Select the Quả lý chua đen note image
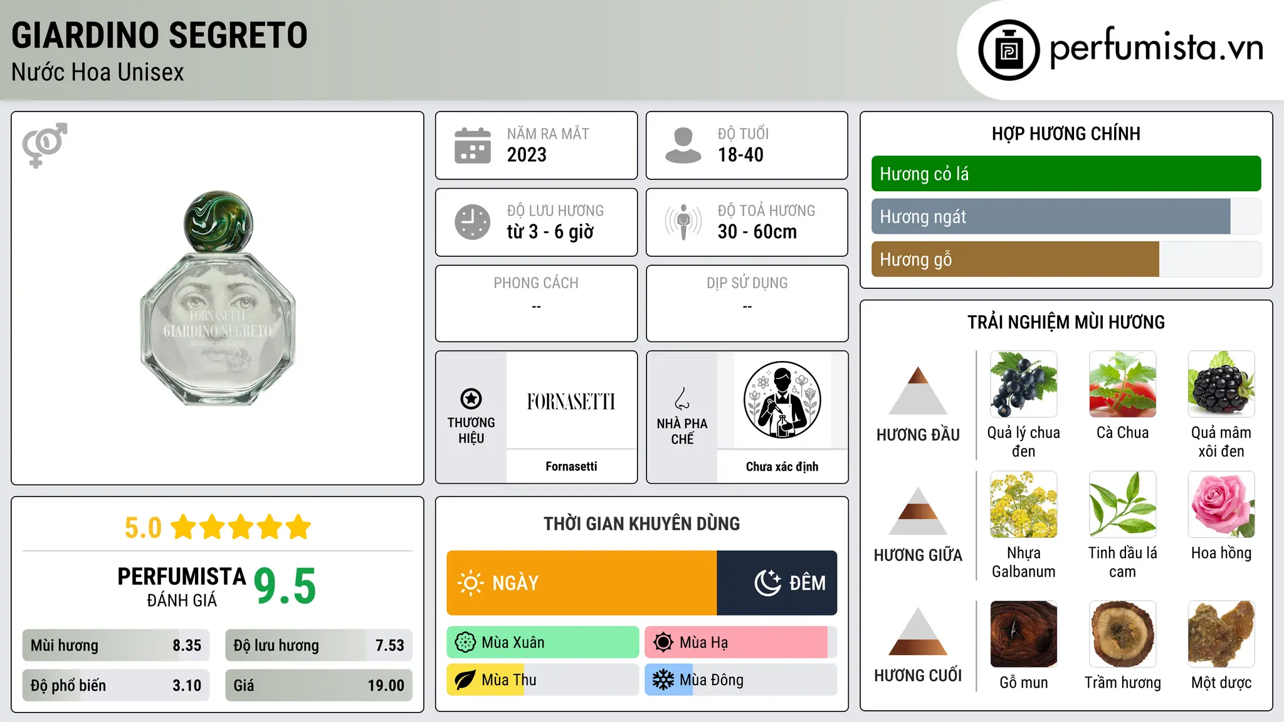This screenshot has width=1284, height=722. click(1024, 384)
